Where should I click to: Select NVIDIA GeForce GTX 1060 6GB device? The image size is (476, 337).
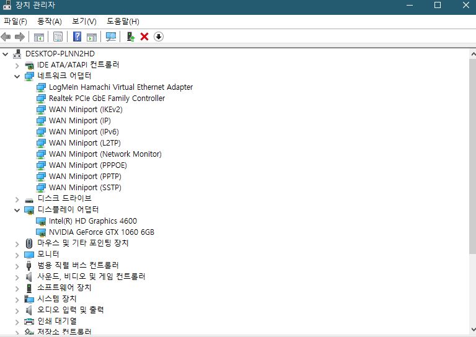(101, 232)
